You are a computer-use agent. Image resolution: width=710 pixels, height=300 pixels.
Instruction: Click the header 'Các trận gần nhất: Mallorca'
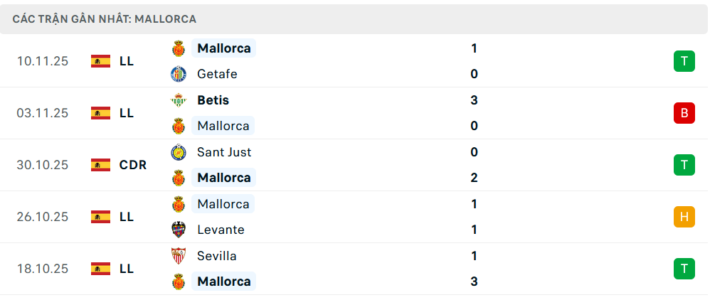tap(105, 19)
